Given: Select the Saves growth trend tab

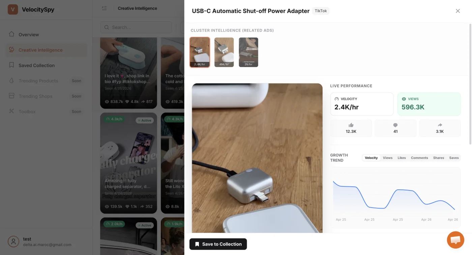Looking at the screenshot, I should (x=454, y=158).
